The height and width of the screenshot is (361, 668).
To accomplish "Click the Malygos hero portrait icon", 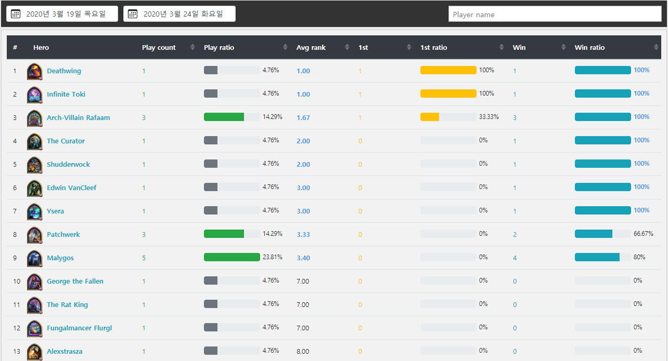I will 34,258.
